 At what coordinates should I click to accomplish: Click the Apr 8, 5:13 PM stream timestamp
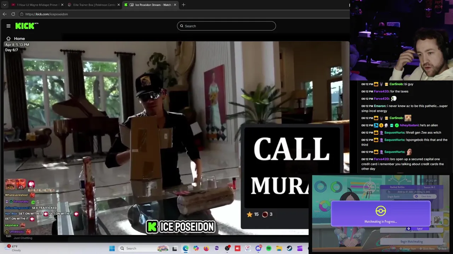pos(17,45)
